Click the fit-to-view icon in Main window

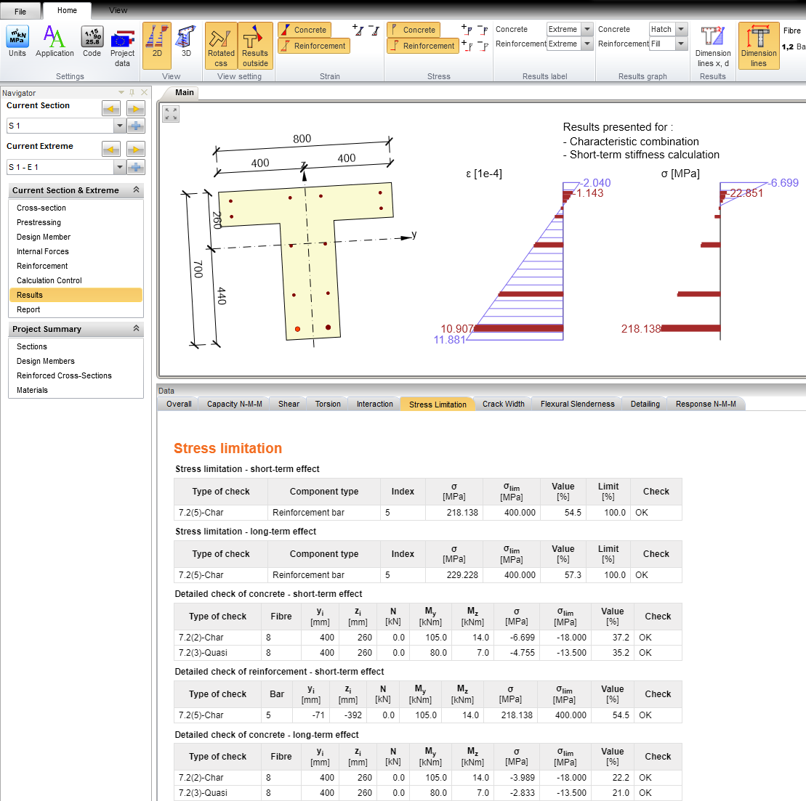click(171, 114)
